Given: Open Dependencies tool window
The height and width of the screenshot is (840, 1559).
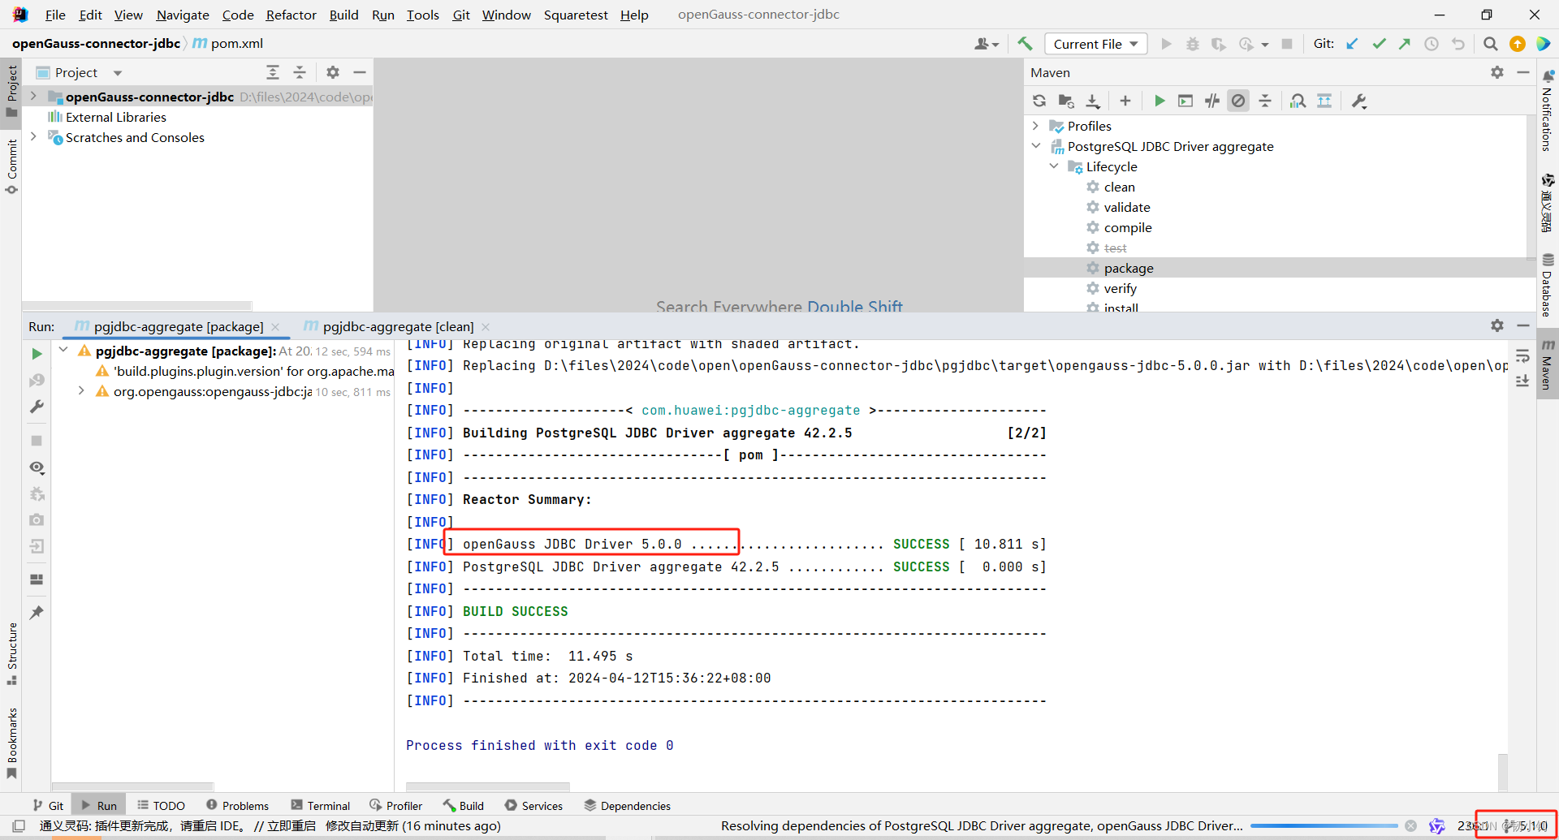Looking at the screenshot, I should [628, 805].
